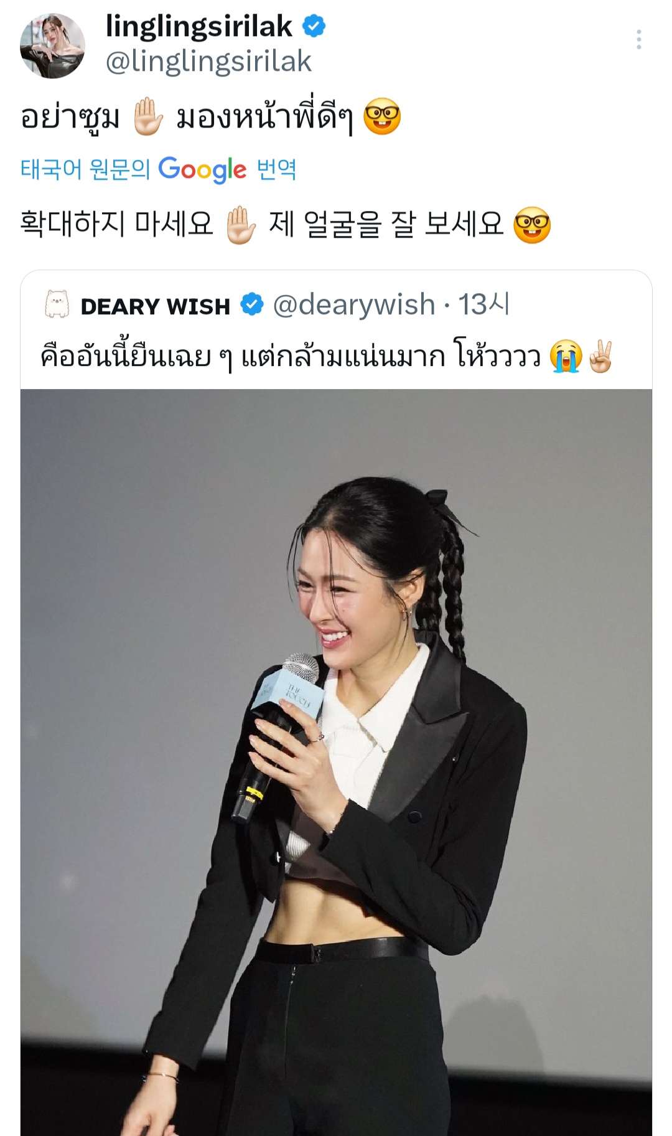The width and height of the screenshot is (672, 1136).
Task: Tap the raised hand emoji in Thai text
Action: pyautogui.click(x=148, y=117)
